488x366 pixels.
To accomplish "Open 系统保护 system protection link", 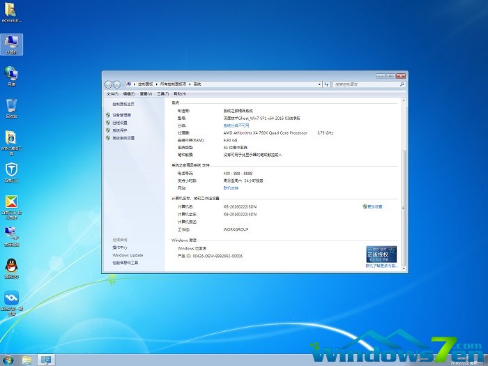I will (x=120, y=130).
